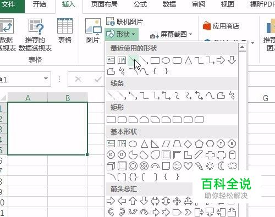Viewport: 275px width, 217px height.
Task: Pick the cylinder shape in 基本形状
Action: (x=232, y=155)
